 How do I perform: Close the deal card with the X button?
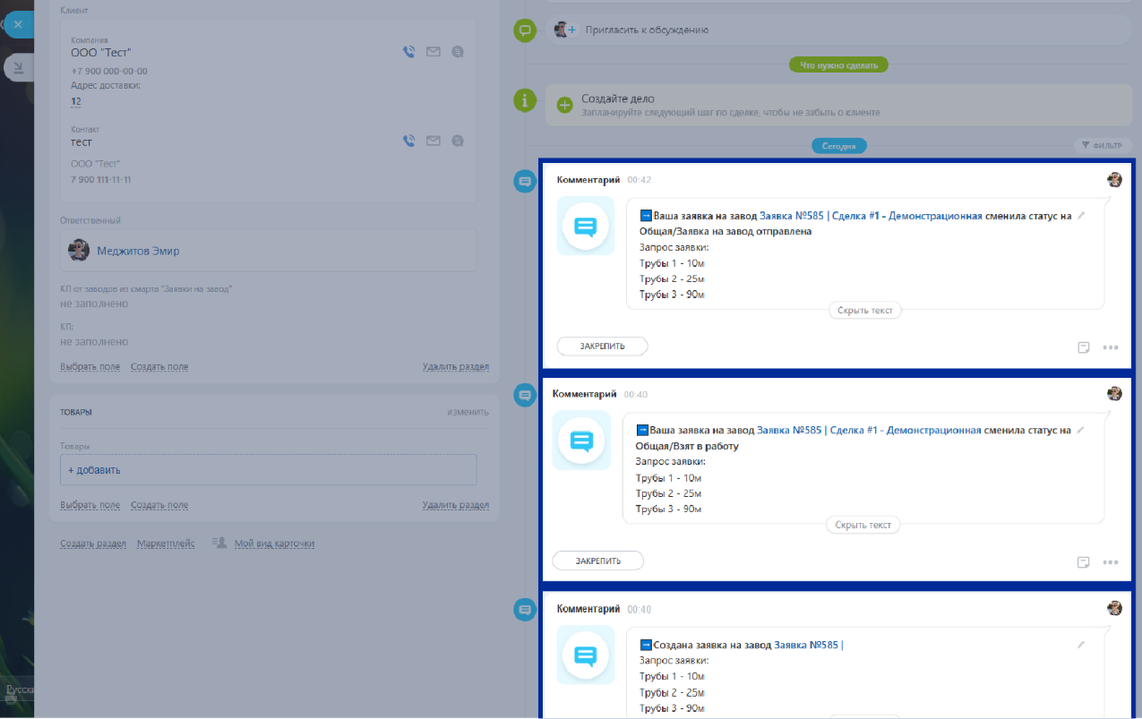click(18, 25)
